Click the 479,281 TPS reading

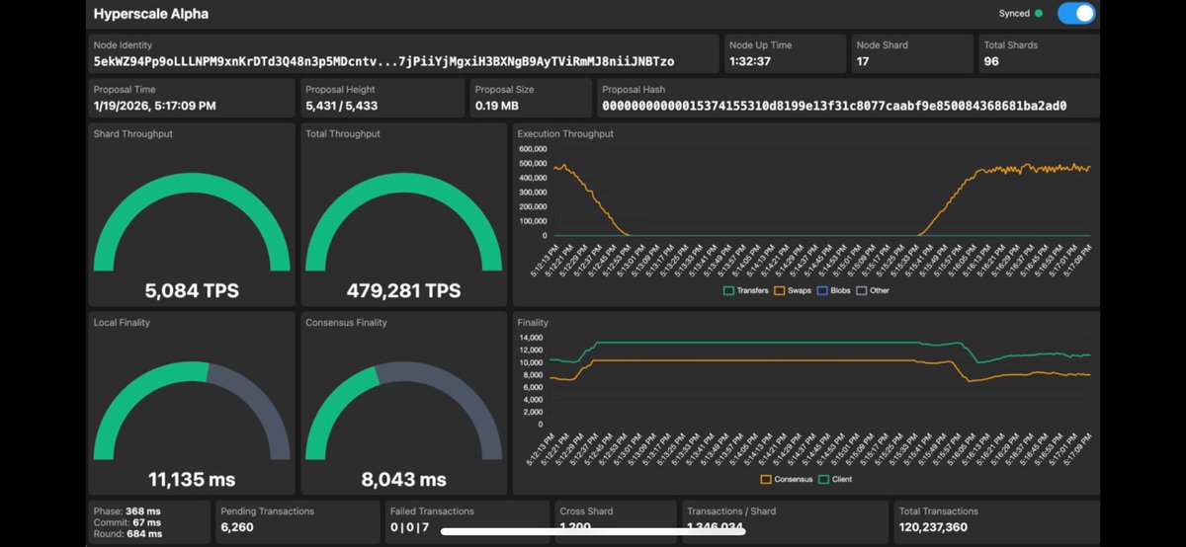(404, 291)
